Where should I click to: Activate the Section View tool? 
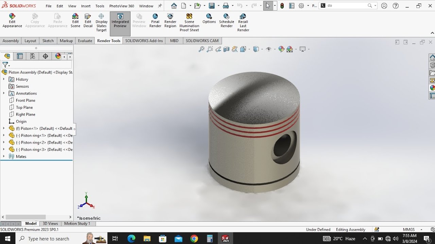226,49
